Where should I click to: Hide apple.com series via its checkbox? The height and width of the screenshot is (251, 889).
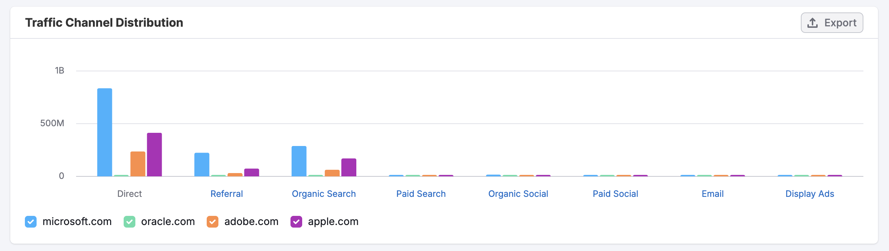tap(296, 222)
